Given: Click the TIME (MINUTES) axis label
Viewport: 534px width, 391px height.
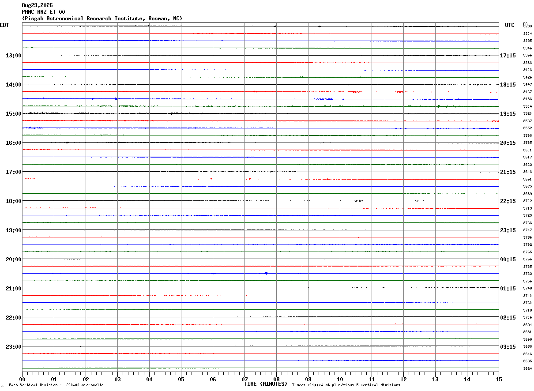Looking at the screenshot, I should pyautogui.click(x=266, y=384).
